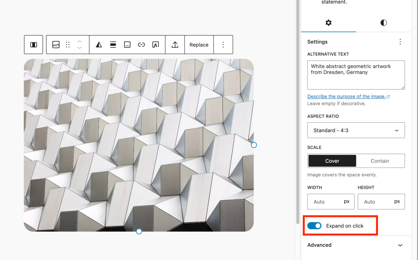Click the Image block type icon

(x=56, y=45)
